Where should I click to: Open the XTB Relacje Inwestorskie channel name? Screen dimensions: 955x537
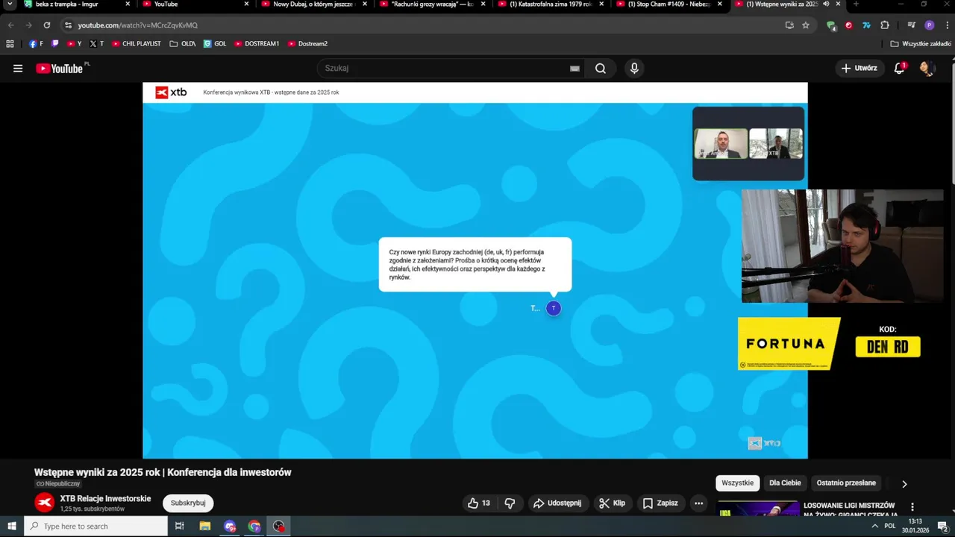click(x=105, y=499)
